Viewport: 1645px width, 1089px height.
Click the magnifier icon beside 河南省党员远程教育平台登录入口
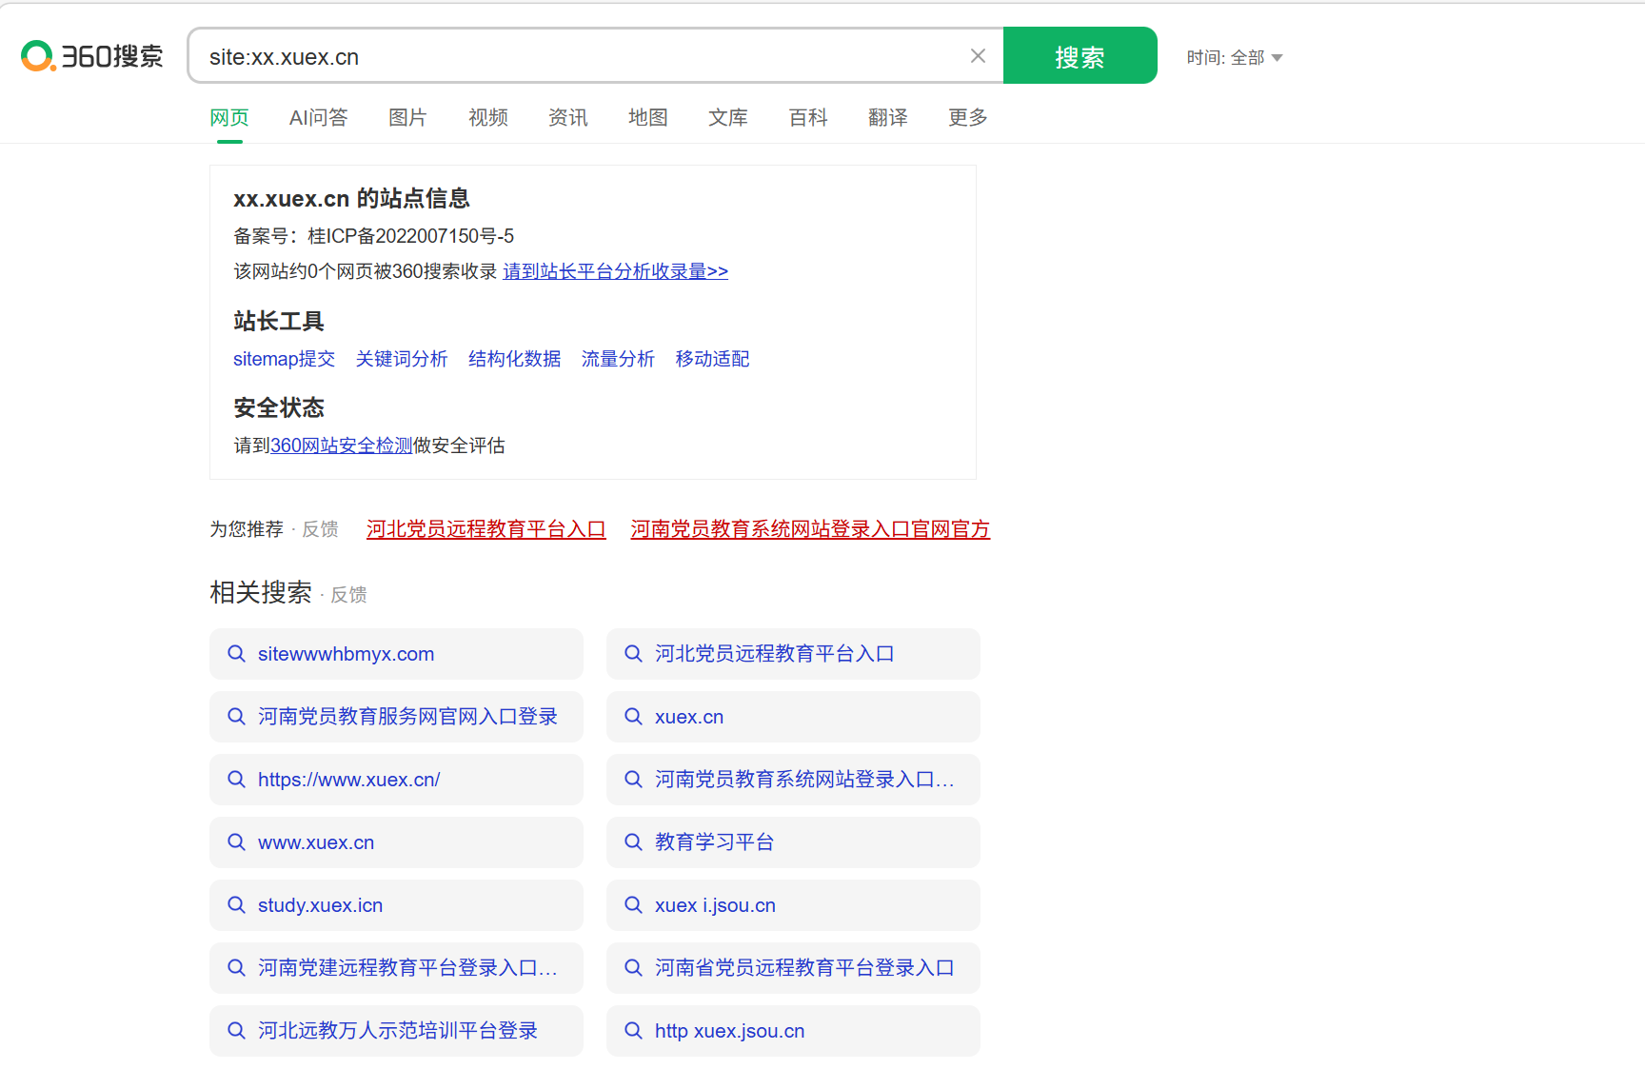(x=633, y=968)
